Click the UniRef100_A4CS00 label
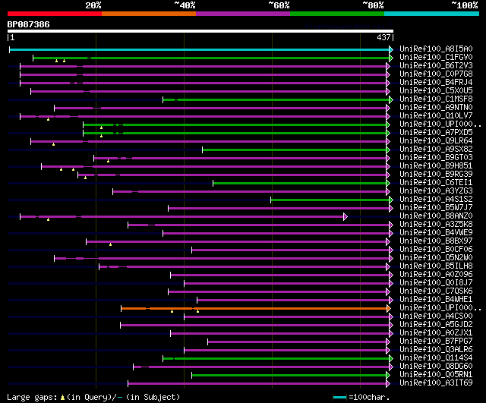This screenshot has width=486, height=403. pos(436,316)
